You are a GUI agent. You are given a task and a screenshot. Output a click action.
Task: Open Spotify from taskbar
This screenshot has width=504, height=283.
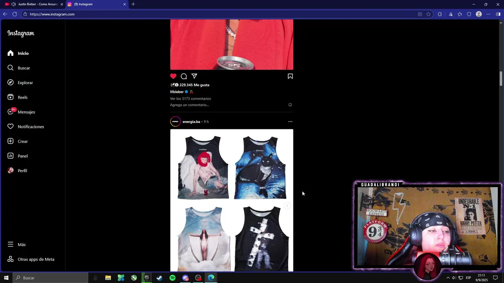(x=172, y=278)
